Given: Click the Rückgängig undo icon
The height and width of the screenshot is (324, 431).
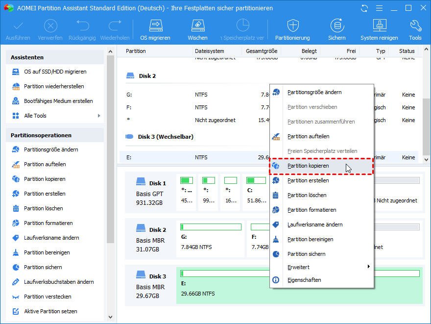Looking at the screenshot, I should (82, 30).
